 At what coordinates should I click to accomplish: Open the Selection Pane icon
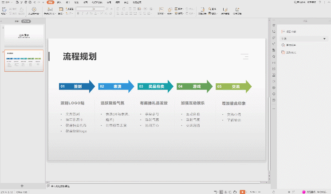[x=225, y=9]
